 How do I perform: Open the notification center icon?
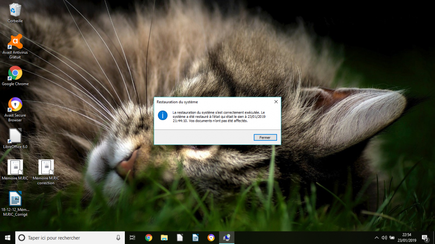[x=425, y=237]
